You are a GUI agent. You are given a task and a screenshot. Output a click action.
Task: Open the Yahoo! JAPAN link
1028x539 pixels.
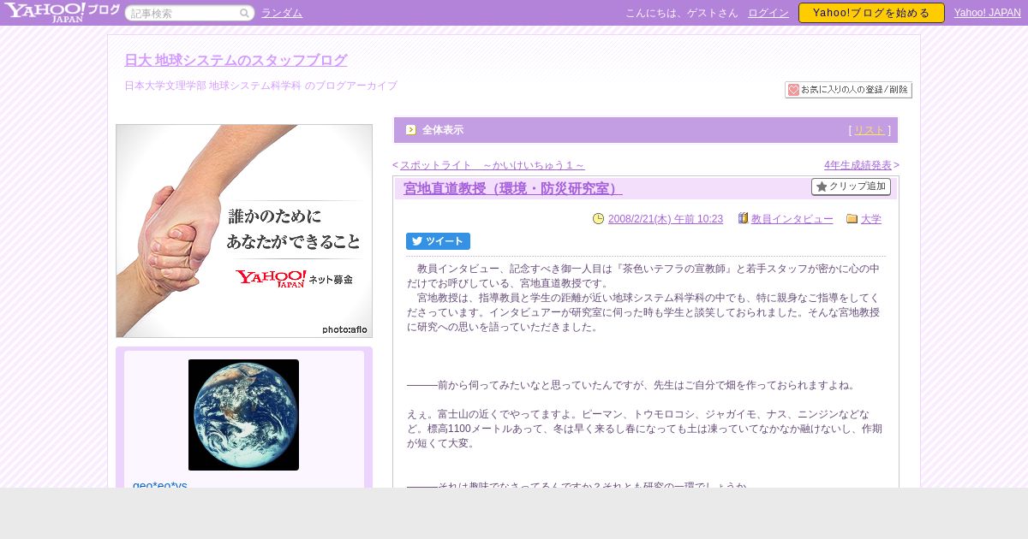[988, 13]
